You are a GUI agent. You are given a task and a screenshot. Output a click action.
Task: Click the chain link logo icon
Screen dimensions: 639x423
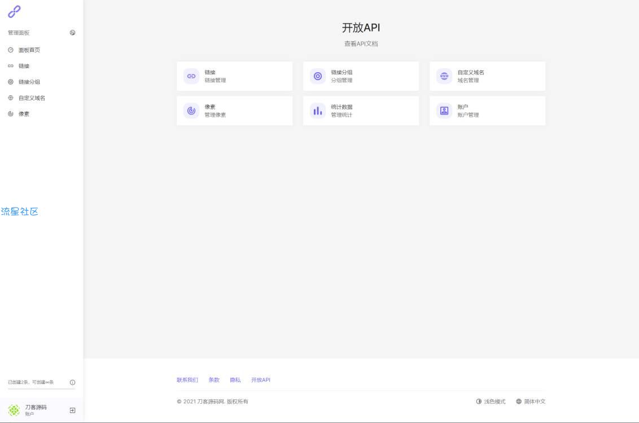pyautogui.click(x=14, y=11)
